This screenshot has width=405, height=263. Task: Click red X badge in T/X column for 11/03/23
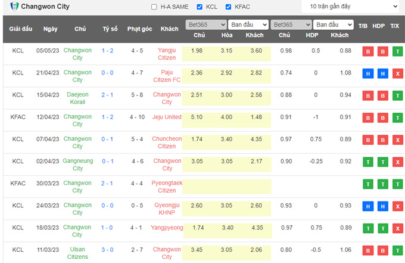click(x=397, y=250)
